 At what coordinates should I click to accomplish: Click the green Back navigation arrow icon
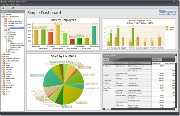[3, 8]
